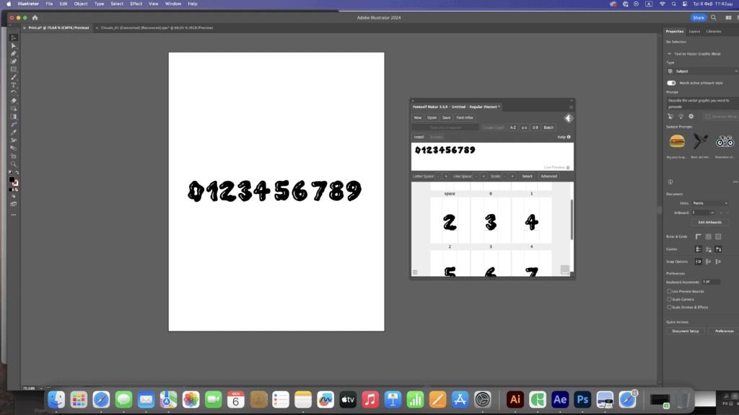The image size is (739, 415).
Task: Enable Use Preview Bounds checkbox
Action: point(669,291)
